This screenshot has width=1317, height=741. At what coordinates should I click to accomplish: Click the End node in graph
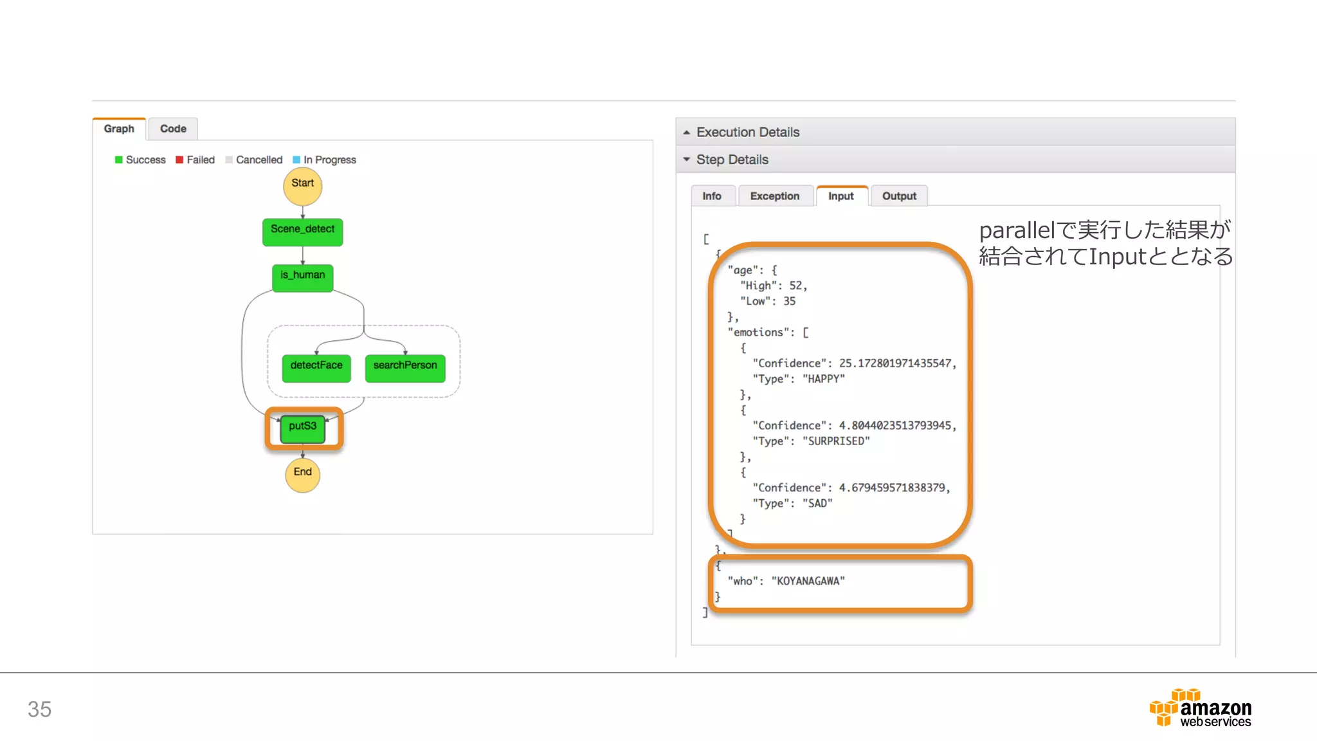302,475
